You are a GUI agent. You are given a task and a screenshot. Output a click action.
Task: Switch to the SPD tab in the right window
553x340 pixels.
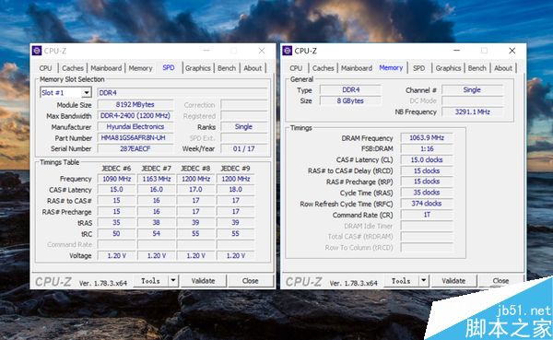click(419, 68)
